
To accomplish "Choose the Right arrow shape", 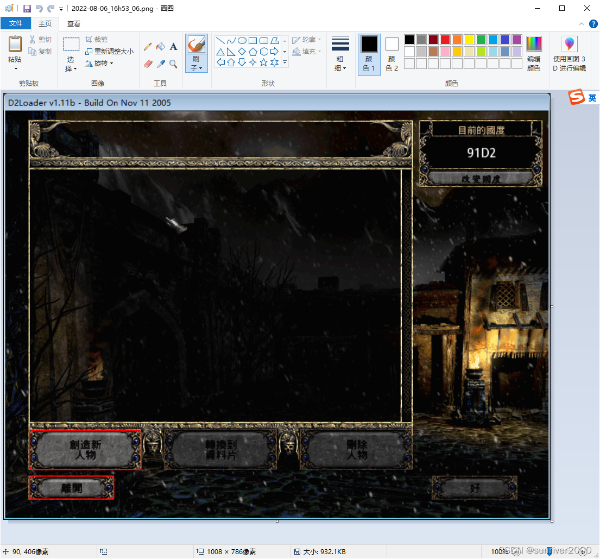I will pyautogui.click(x=275, y=52).
